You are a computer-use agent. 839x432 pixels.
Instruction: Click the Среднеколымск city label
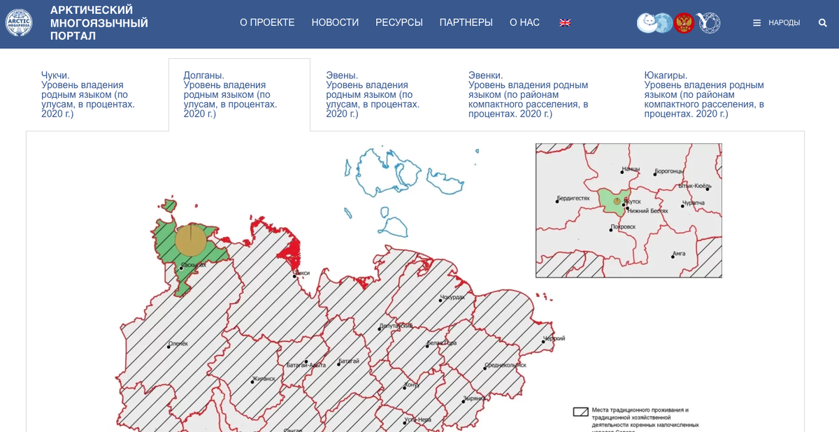pos(505,365)
